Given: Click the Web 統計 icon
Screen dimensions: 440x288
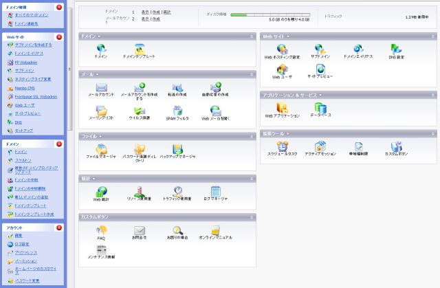Looking at the screenshot, I should tap(101, 192).
